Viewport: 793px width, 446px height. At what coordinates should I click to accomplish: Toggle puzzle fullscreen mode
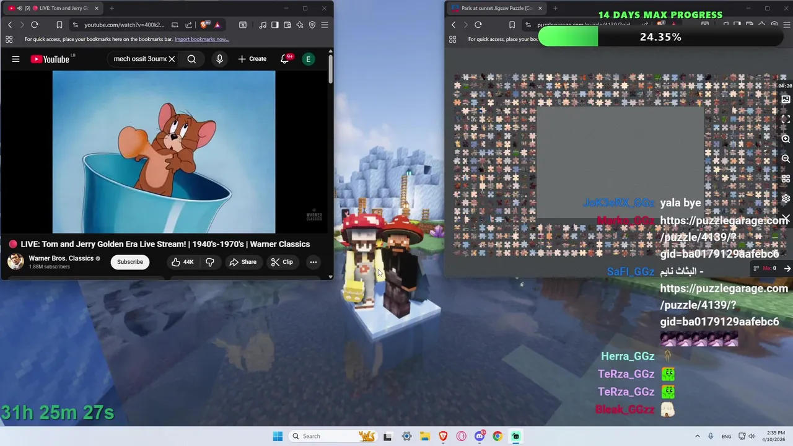click(x=786, y=119)
